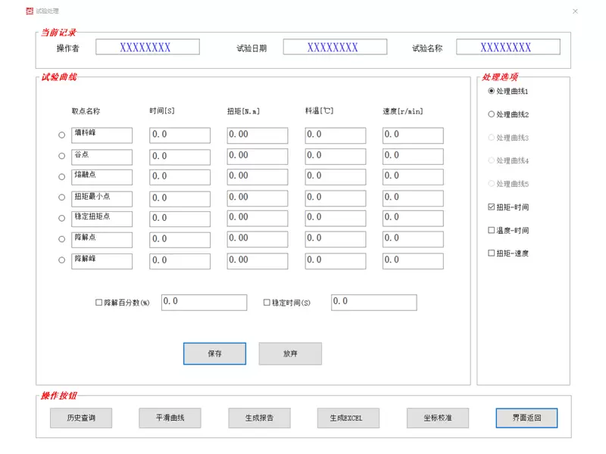The height and width of the screenshot is (454, 606).
Task: Select the radio next to 填料峰
Action: pyautogui.click(x=62, y=135)
